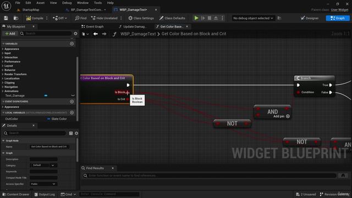Click the Find toolbar button
This screenshot has height=198, width=352.
pyautogui.click(x=81, y=18)
